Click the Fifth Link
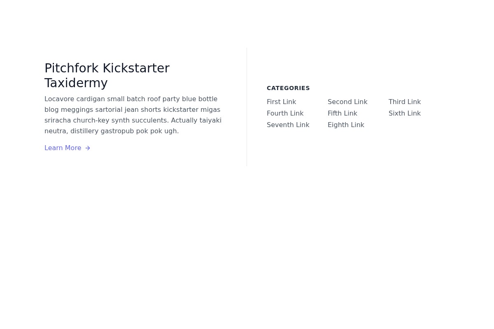This screenshot has height=329, width=494. [342, 113]
